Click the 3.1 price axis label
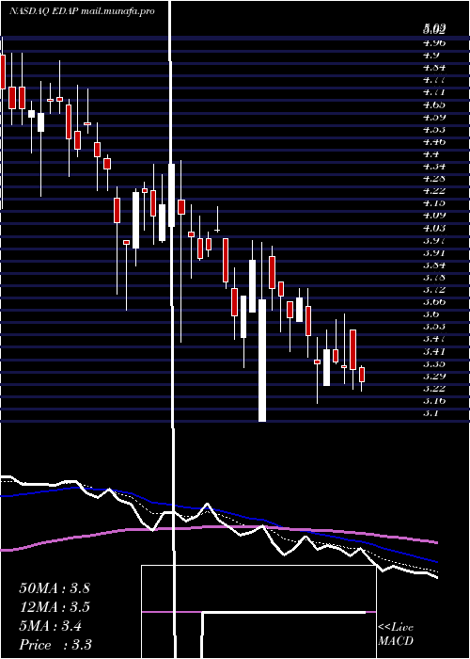The width and height of the screenshot is (470, 659). (x=431, y=413)
